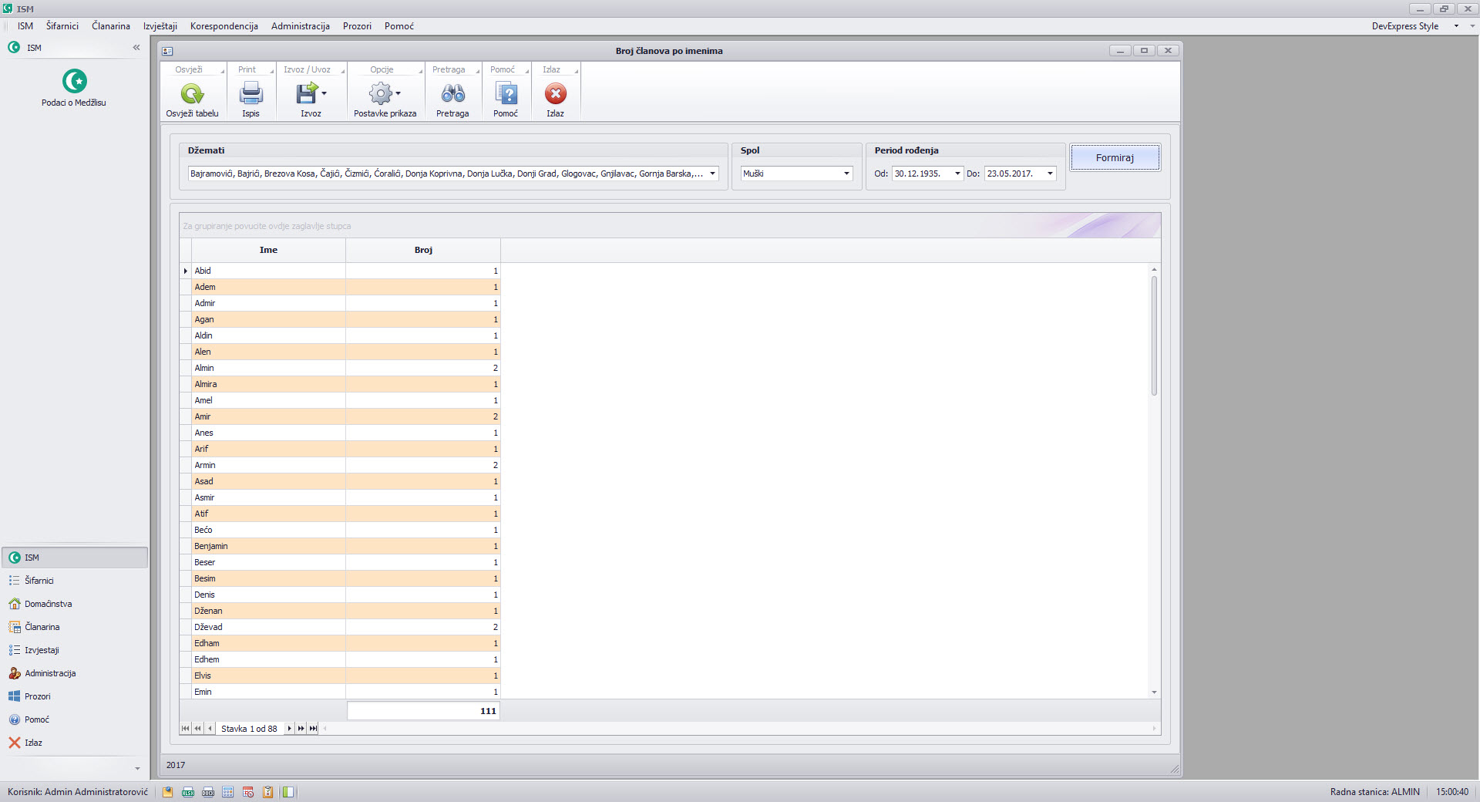Open Postavke prikaza gear settings

coord(381,94)
